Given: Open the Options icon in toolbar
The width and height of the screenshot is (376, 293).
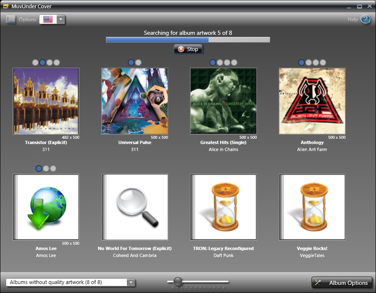Looking at the screenshot, I should click(11, 19).
